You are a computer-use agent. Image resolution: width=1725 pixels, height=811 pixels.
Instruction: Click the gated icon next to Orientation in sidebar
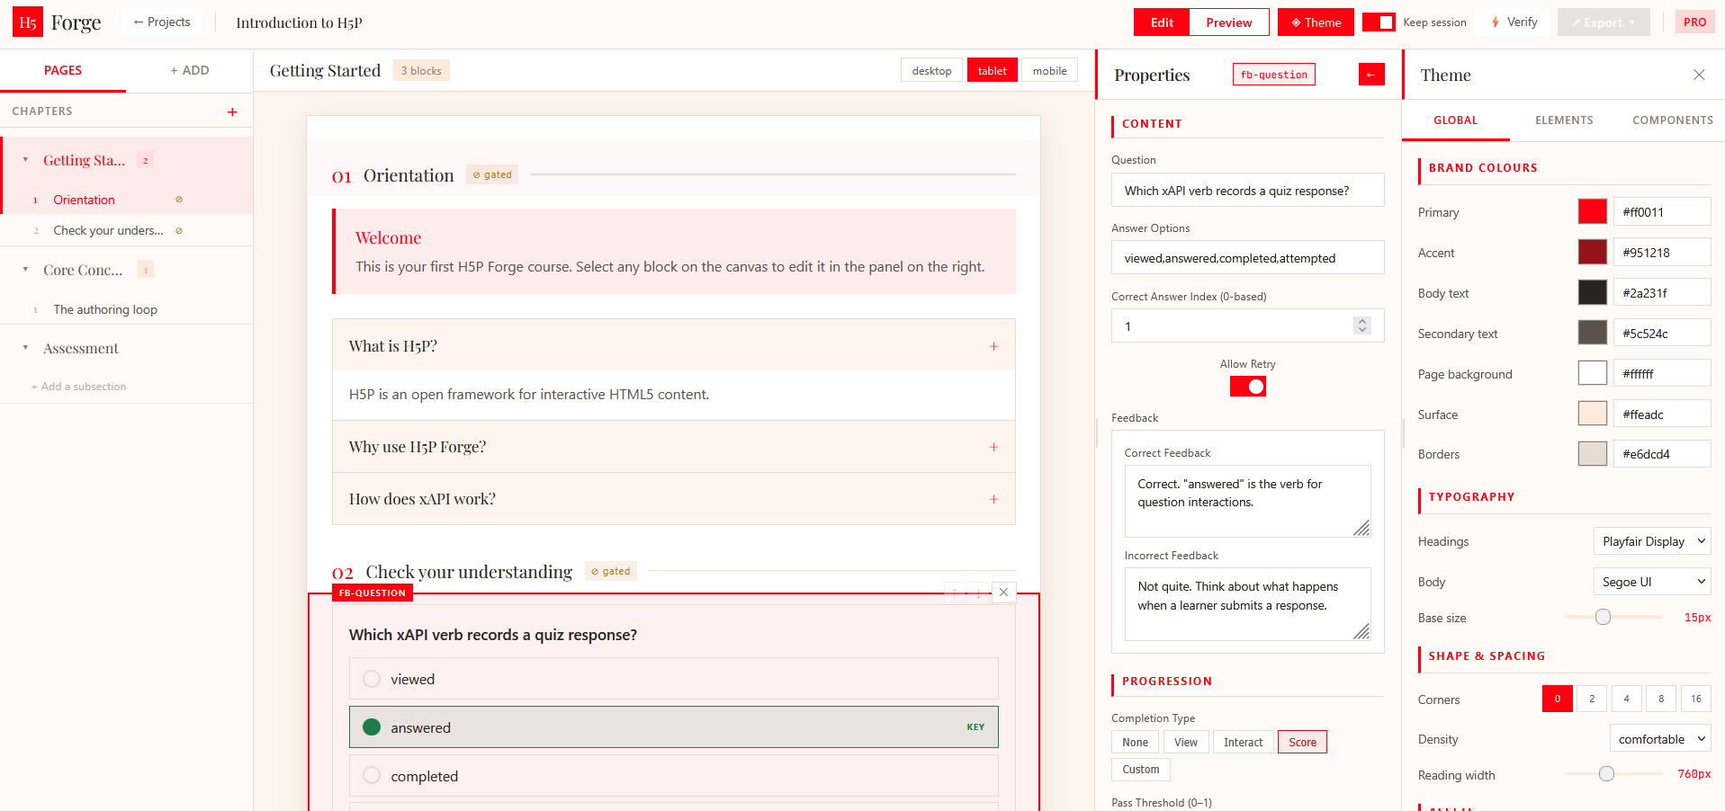[x=179, y=200]
